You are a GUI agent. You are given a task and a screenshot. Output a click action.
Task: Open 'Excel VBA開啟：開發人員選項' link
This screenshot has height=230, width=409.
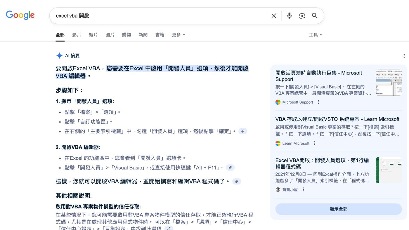tap(322, 163)
